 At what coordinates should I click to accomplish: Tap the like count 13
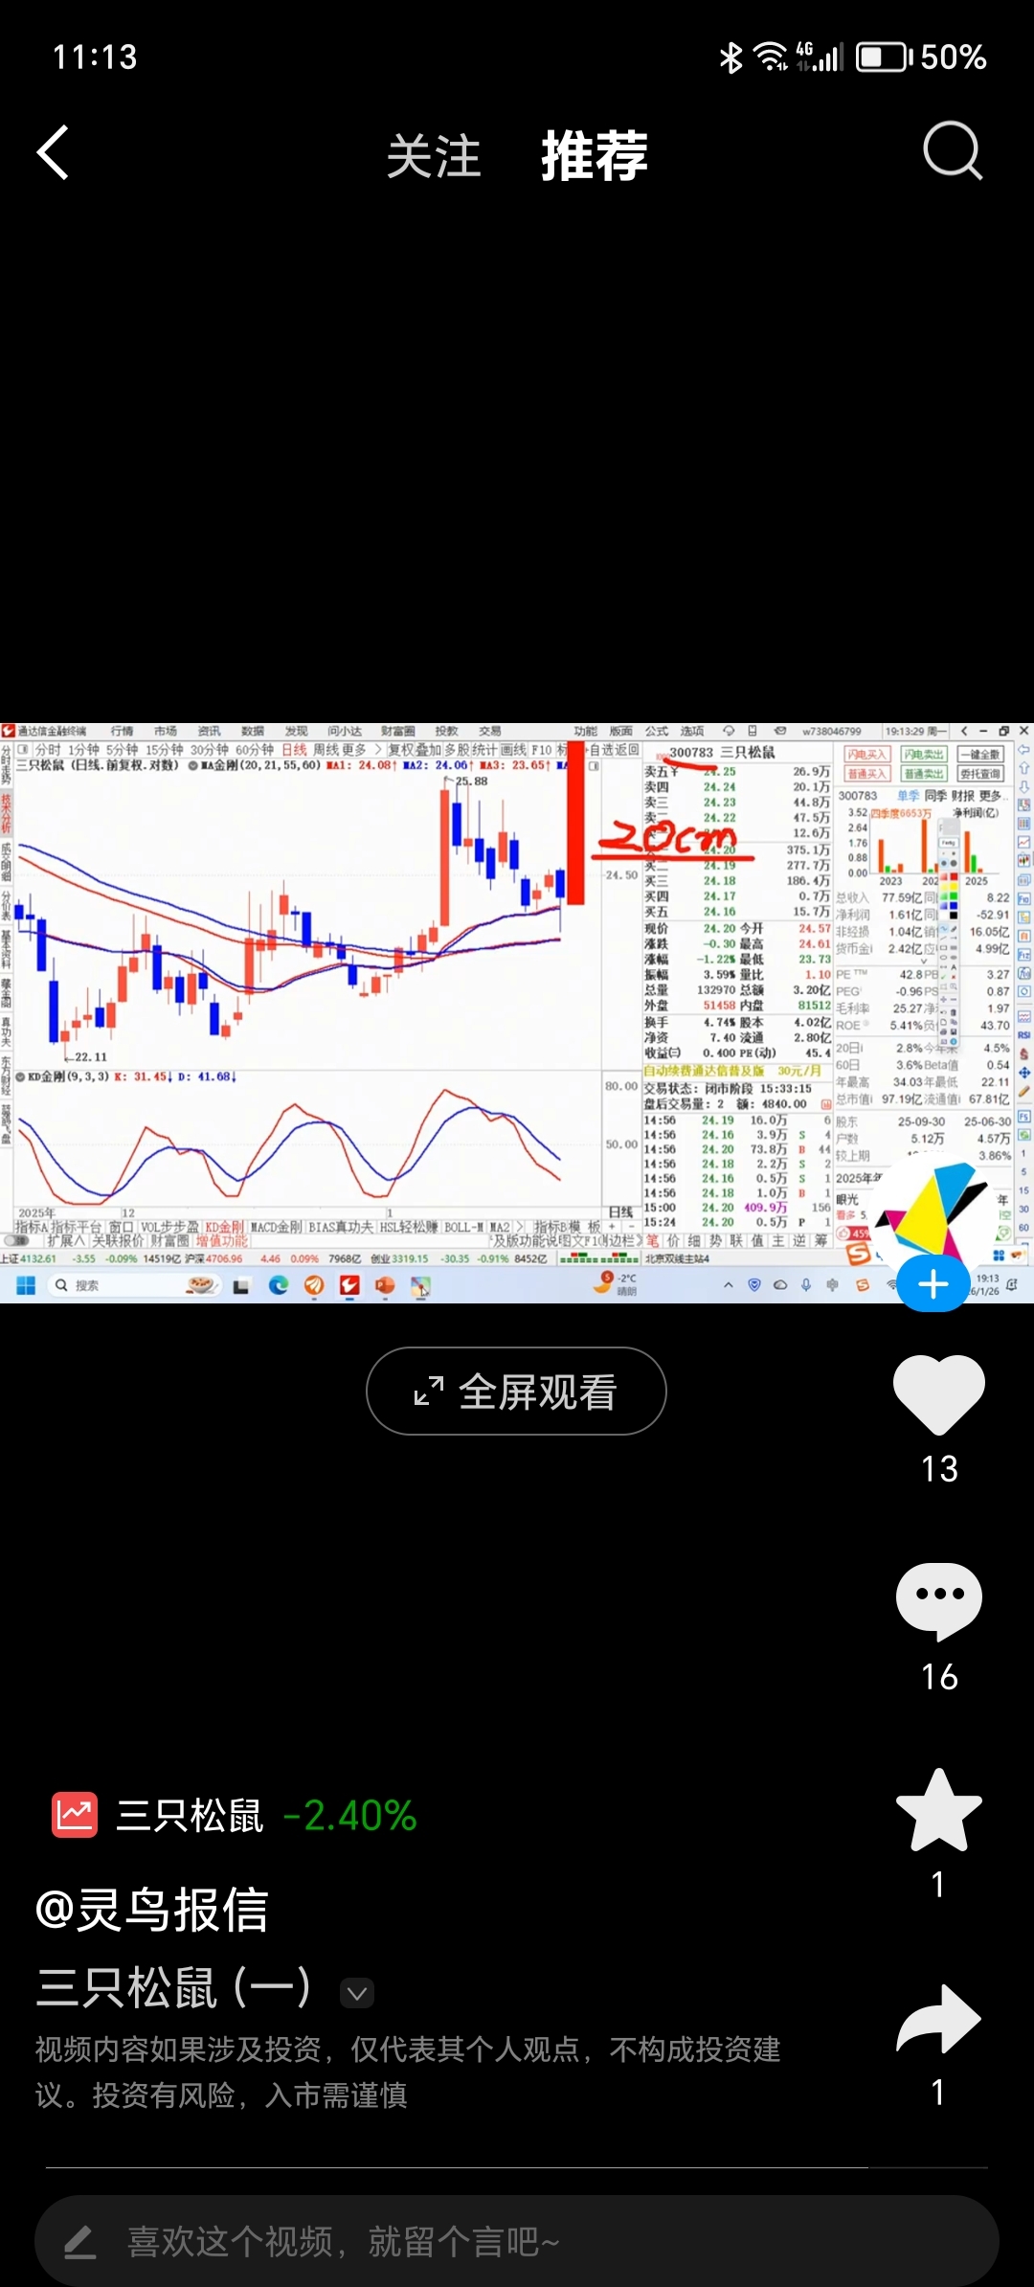point(939,1469)
